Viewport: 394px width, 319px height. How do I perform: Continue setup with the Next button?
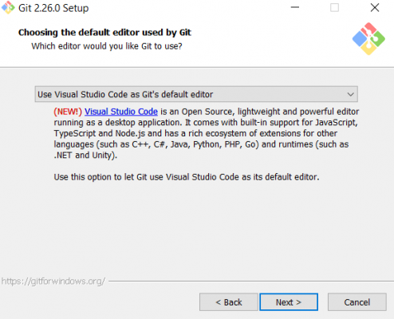point(289,302)
